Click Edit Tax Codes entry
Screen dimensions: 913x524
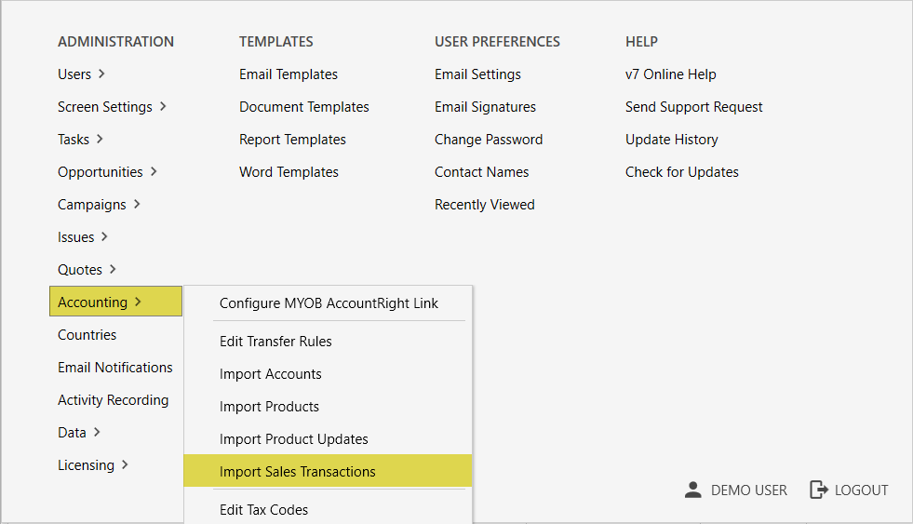click(263, 510)
